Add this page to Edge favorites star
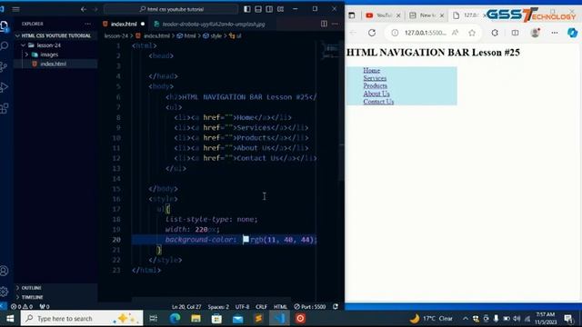 pyautogui.click(x=472, y=33)
